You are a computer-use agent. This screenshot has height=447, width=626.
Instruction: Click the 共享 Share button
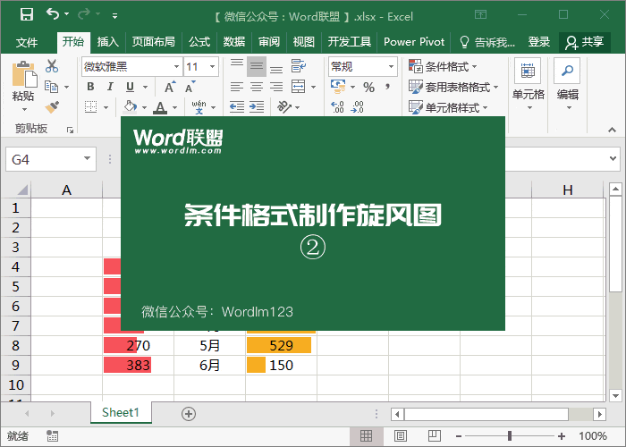tap(585, 42)
